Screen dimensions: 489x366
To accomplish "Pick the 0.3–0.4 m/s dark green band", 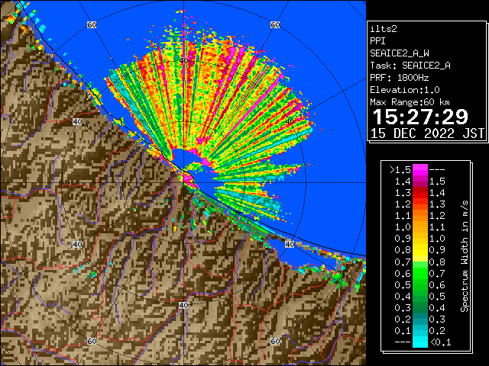I will point(420,307).
